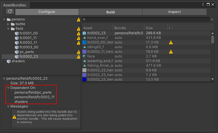
Task: Click the warning icon on fc0002_11_hero asset row
Action: pyautogui.click(x=171, y=52)
